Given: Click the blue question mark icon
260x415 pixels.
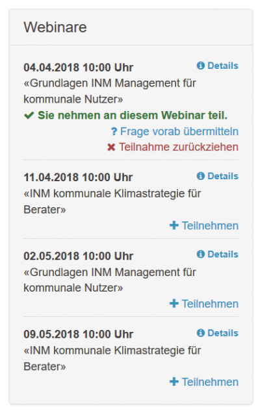Looking at the screenshot, I should pyautogui.click(x=114, y=131).
